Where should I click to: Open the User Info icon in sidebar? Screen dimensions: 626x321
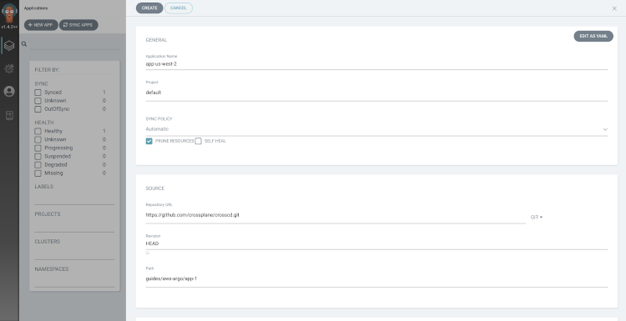click(9, 92)
